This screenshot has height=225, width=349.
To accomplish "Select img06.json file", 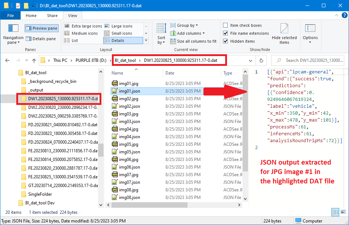I will click(x=130, y=167).
